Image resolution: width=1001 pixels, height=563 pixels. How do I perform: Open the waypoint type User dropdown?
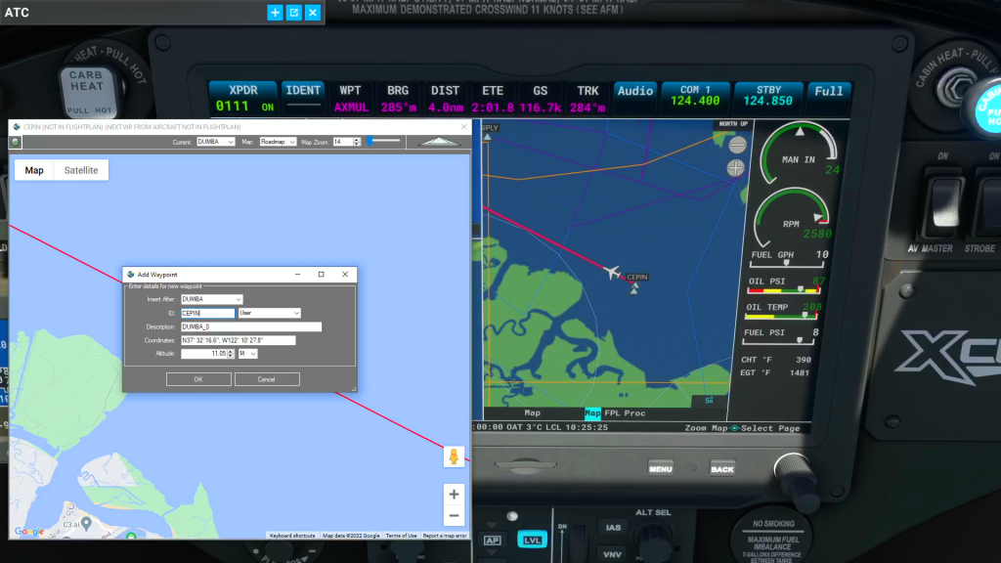[x=269, y=313]
